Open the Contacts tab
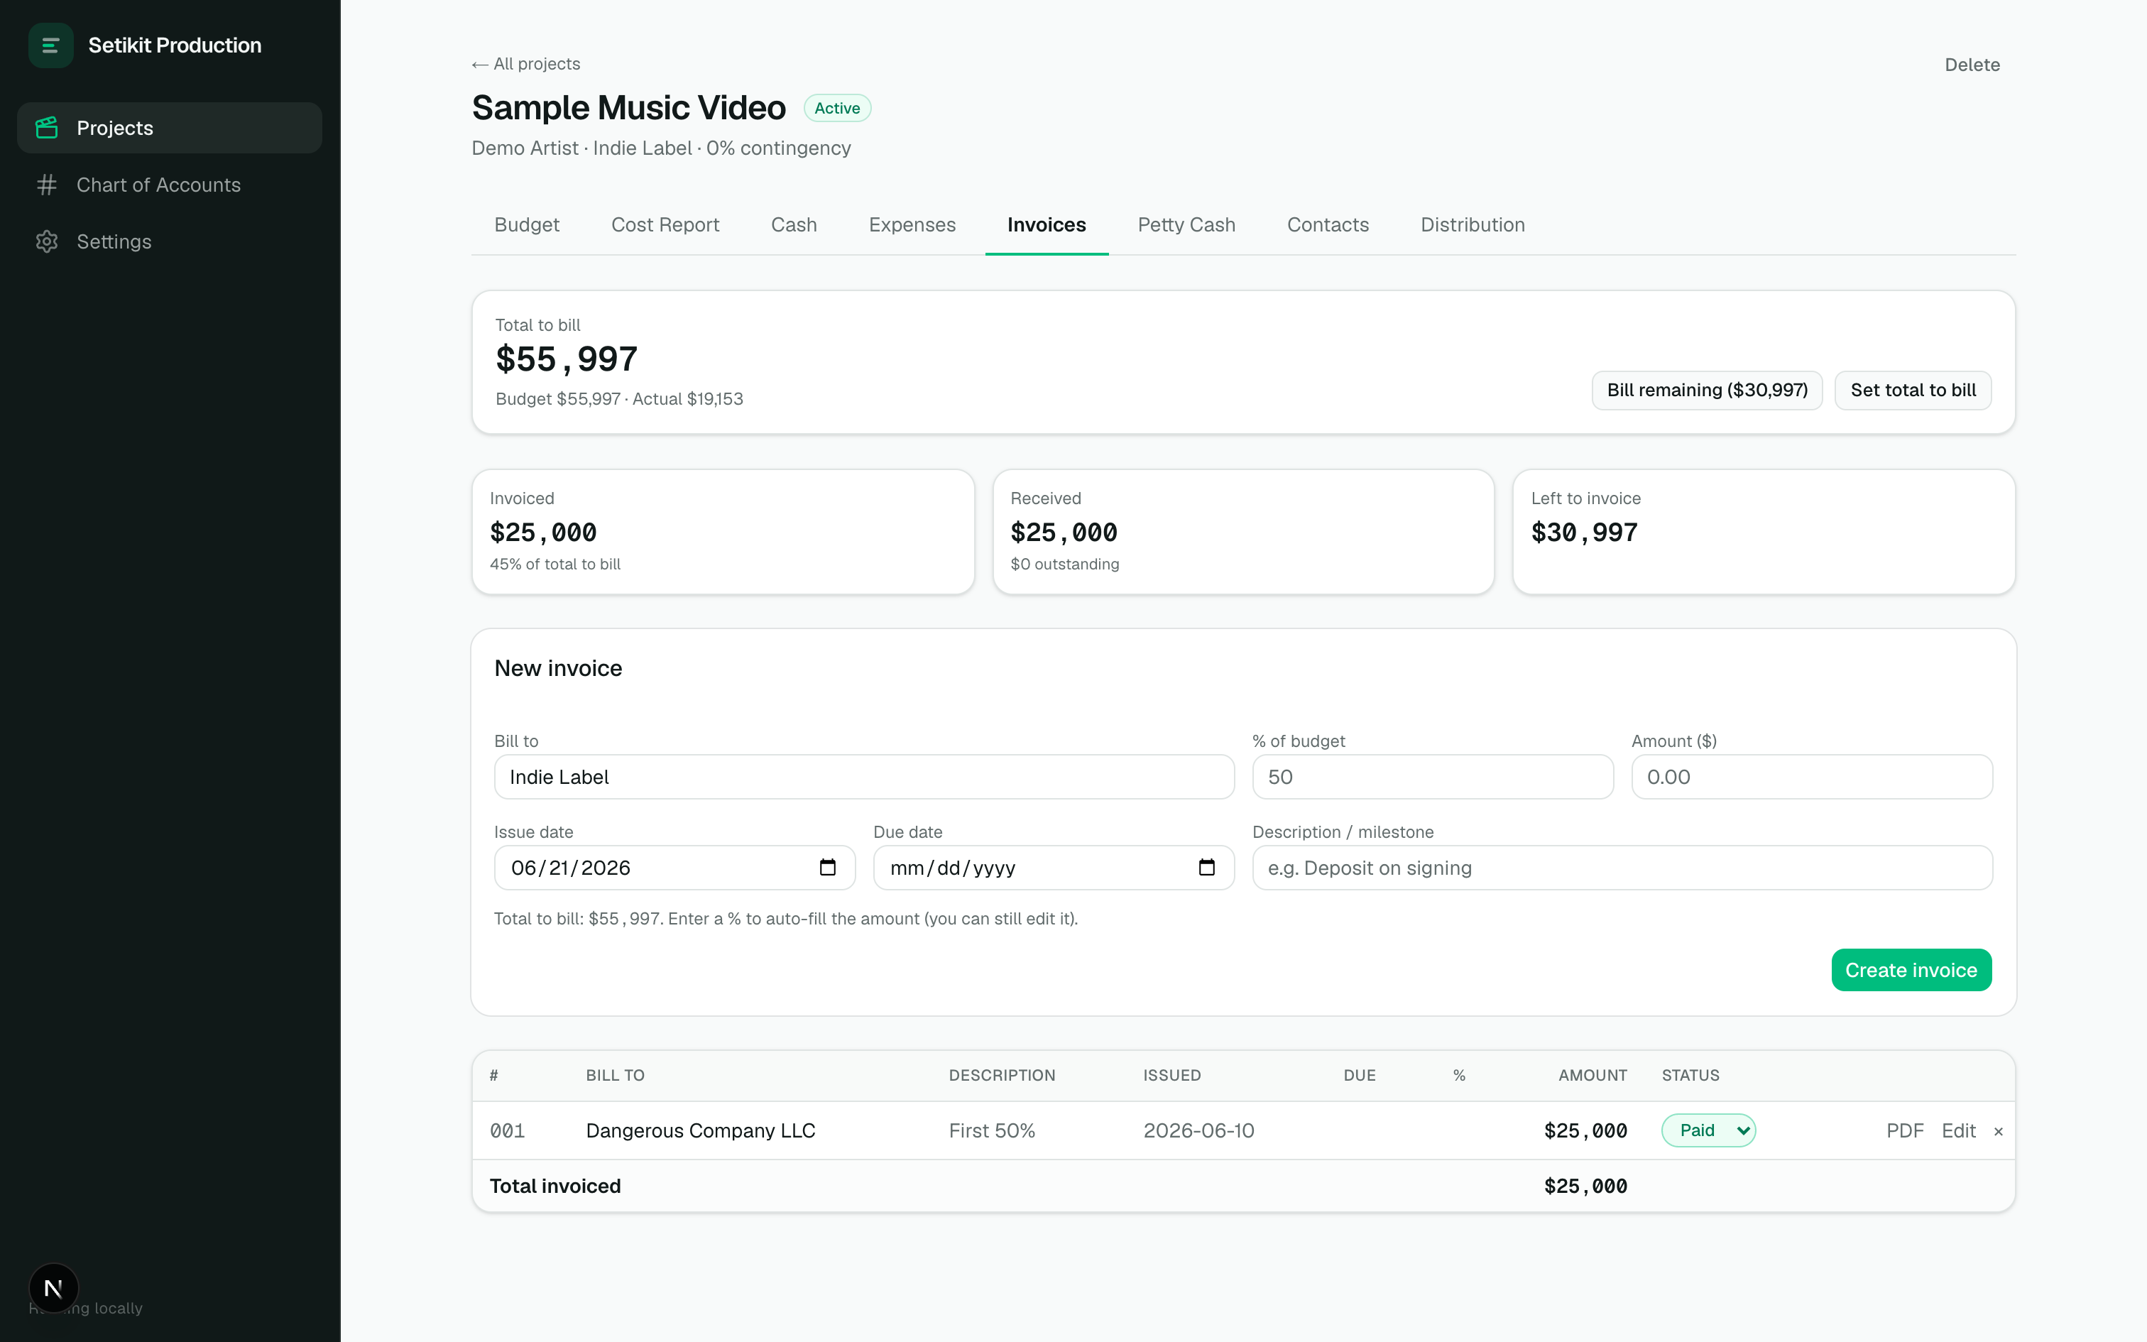Image resolution: width=2147 pixels, height=1342 pixels. click(1328, 224)
